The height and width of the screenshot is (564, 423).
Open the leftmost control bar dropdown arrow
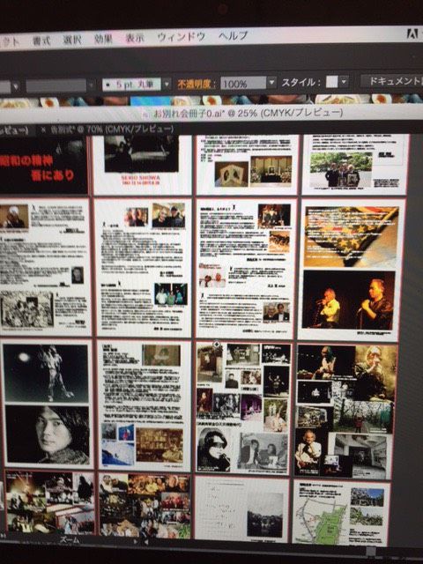point(16,86)
